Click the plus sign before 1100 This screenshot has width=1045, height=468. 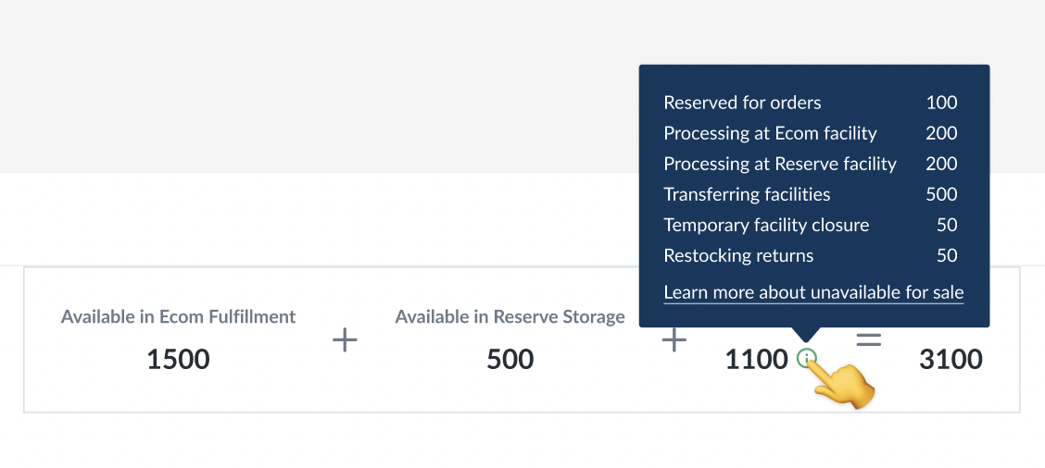pos(674,340)
